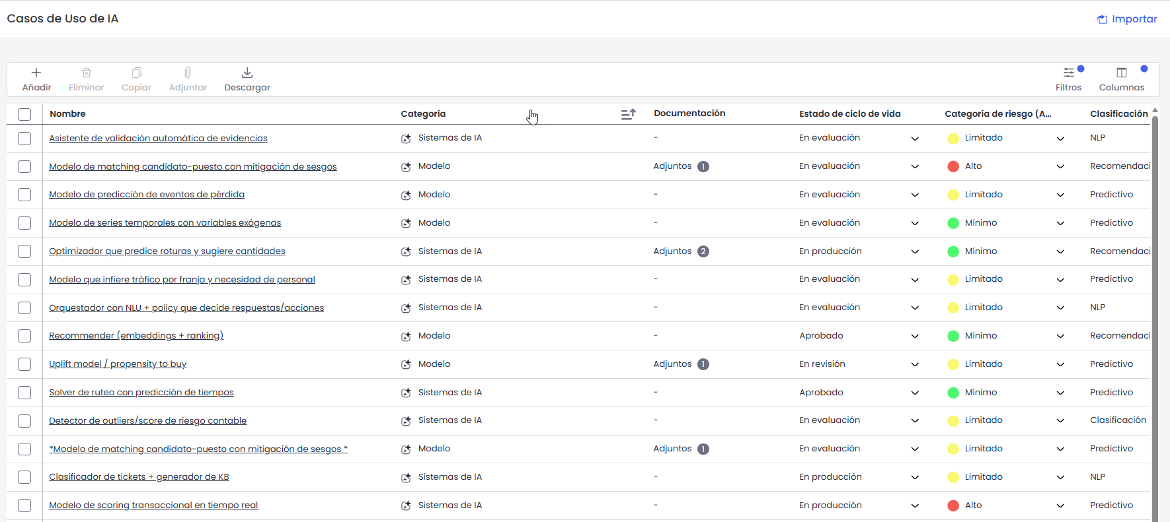Click the Copiar toolbar icon
This screenshot has width=1170, height=522.
pyautogui.click(x=136, y=73)
